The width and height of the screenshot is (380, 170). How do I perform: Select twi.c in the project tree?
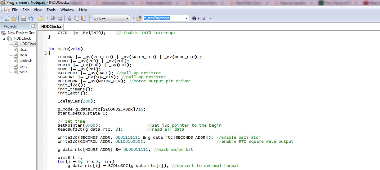(x=23, y=66)
